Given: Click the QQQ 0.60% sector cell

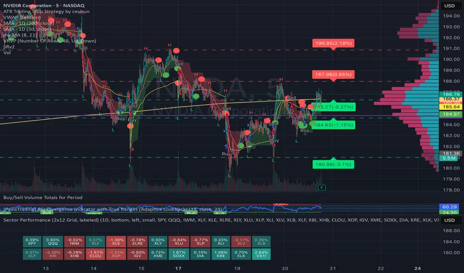Looking at the screenshot, I should tap(53, 242).
